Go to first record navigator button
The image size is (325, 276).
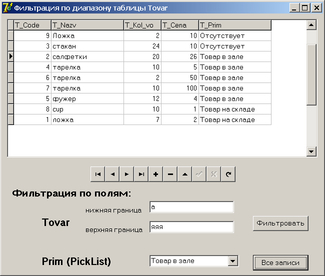tap(98, 174)
